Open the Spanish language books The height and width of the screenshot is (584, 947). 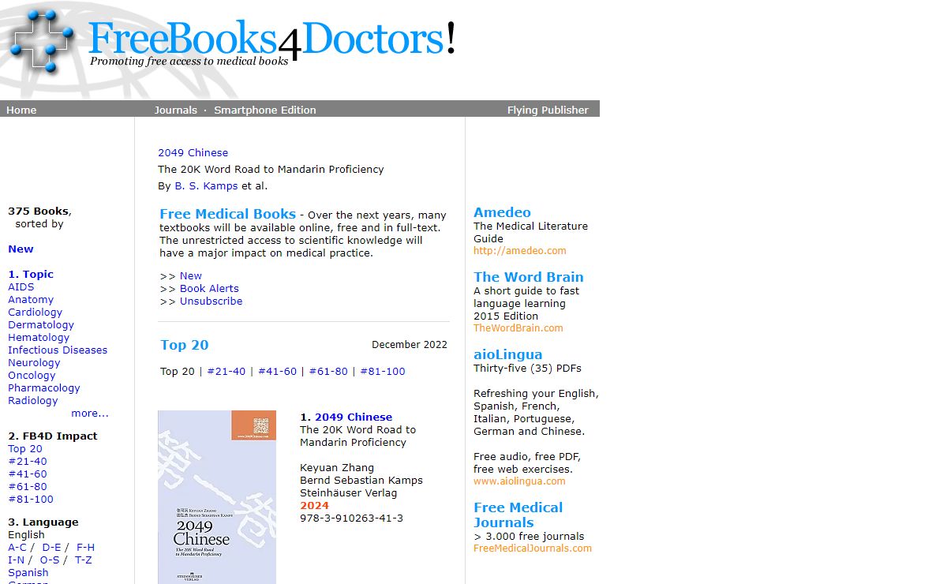tap(28, 573)
